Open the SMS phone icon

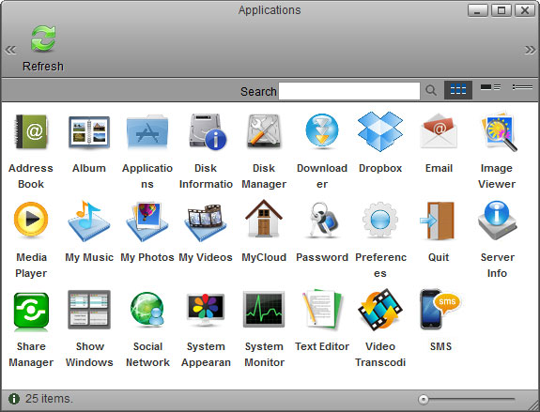click(x=440, y=310)
